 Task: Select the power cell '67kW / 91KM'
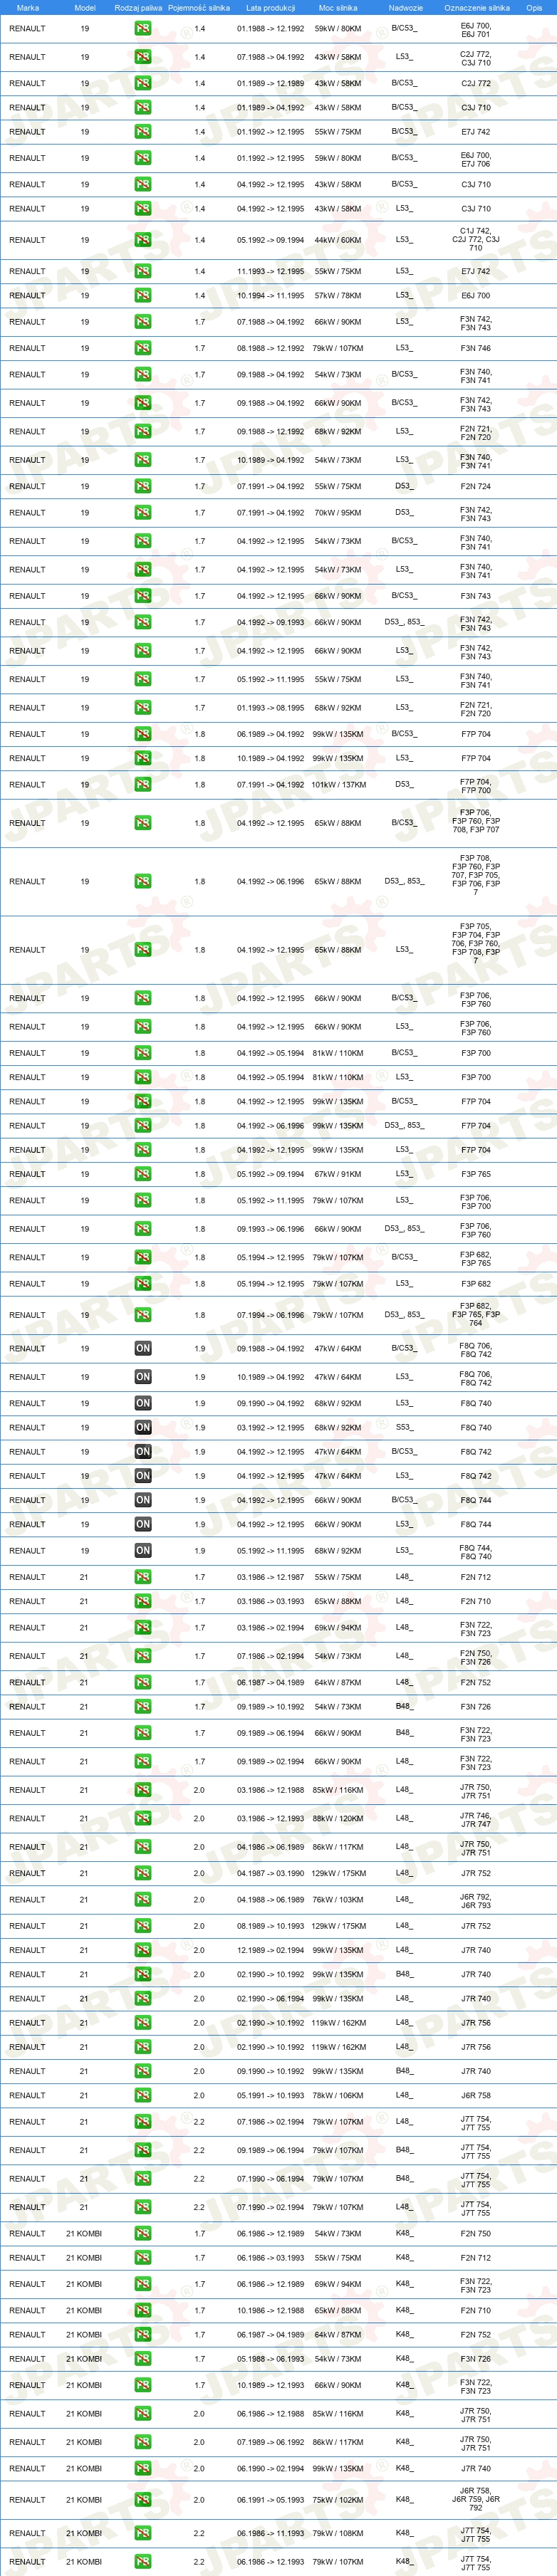pos(338,1174)
